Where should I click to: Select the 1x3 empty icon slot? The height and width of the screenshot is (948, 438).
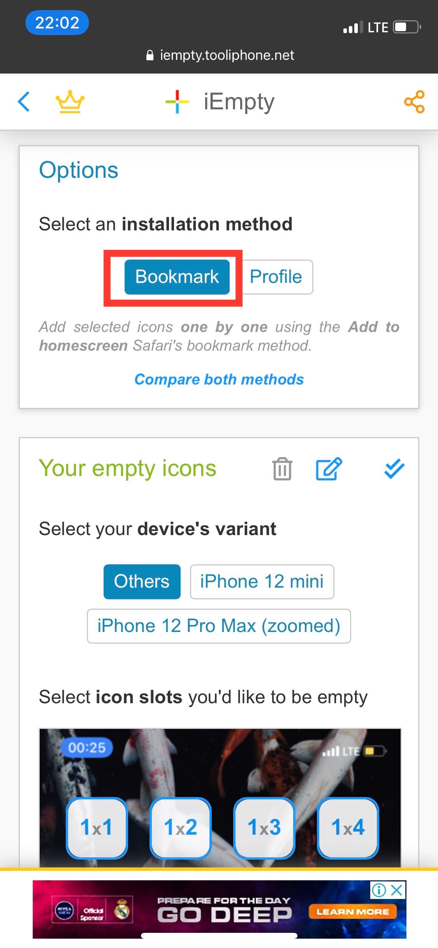(x=264, y=827)
